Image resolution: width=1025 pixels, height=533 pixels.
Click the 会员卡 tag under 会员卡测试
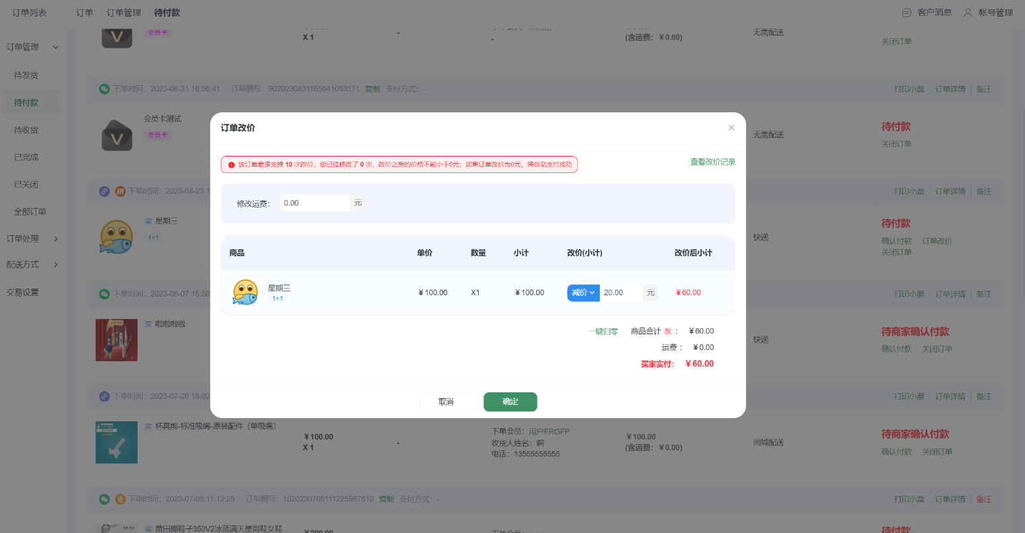[x=157, y=135]
